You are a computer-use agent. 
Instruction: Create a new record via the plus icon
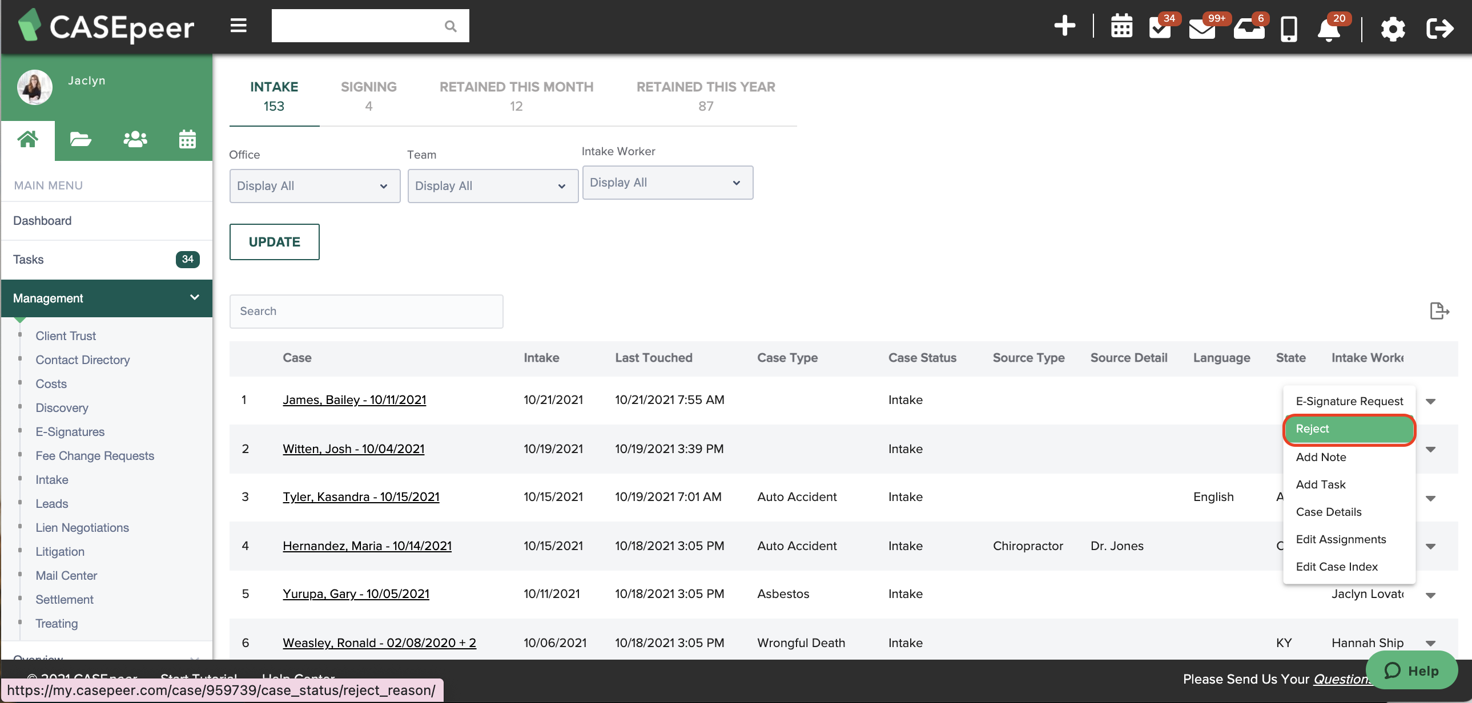point(1064,26)
